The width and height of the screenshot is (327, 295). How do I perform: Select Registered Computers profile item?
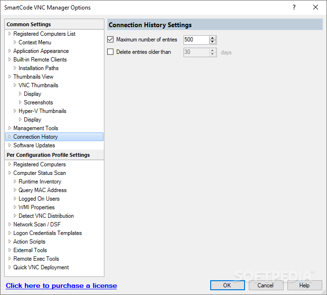[x=40, y=164]
